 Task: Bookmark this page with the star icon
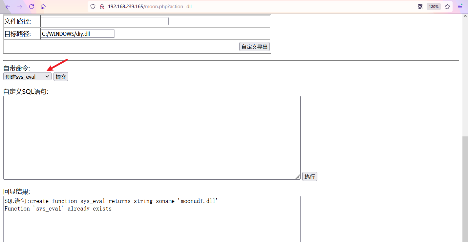(x=447, y=7)
